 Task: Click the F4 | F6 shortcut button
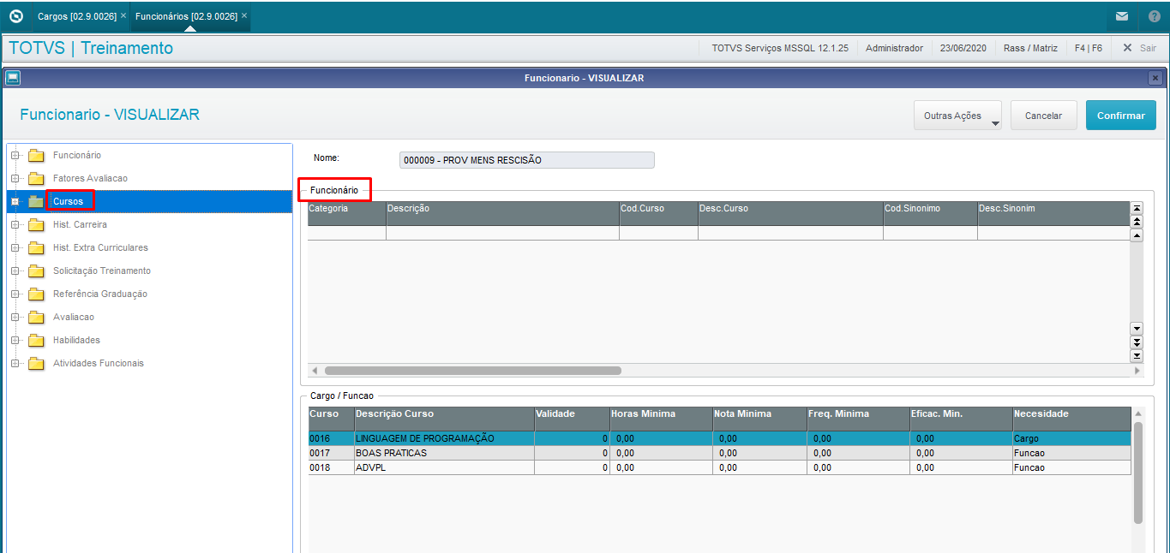(x=1089, y=48)
